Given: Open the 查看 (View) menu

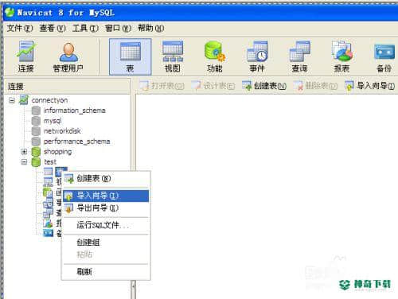Looking at the screenshot, I should pos(53,28).
